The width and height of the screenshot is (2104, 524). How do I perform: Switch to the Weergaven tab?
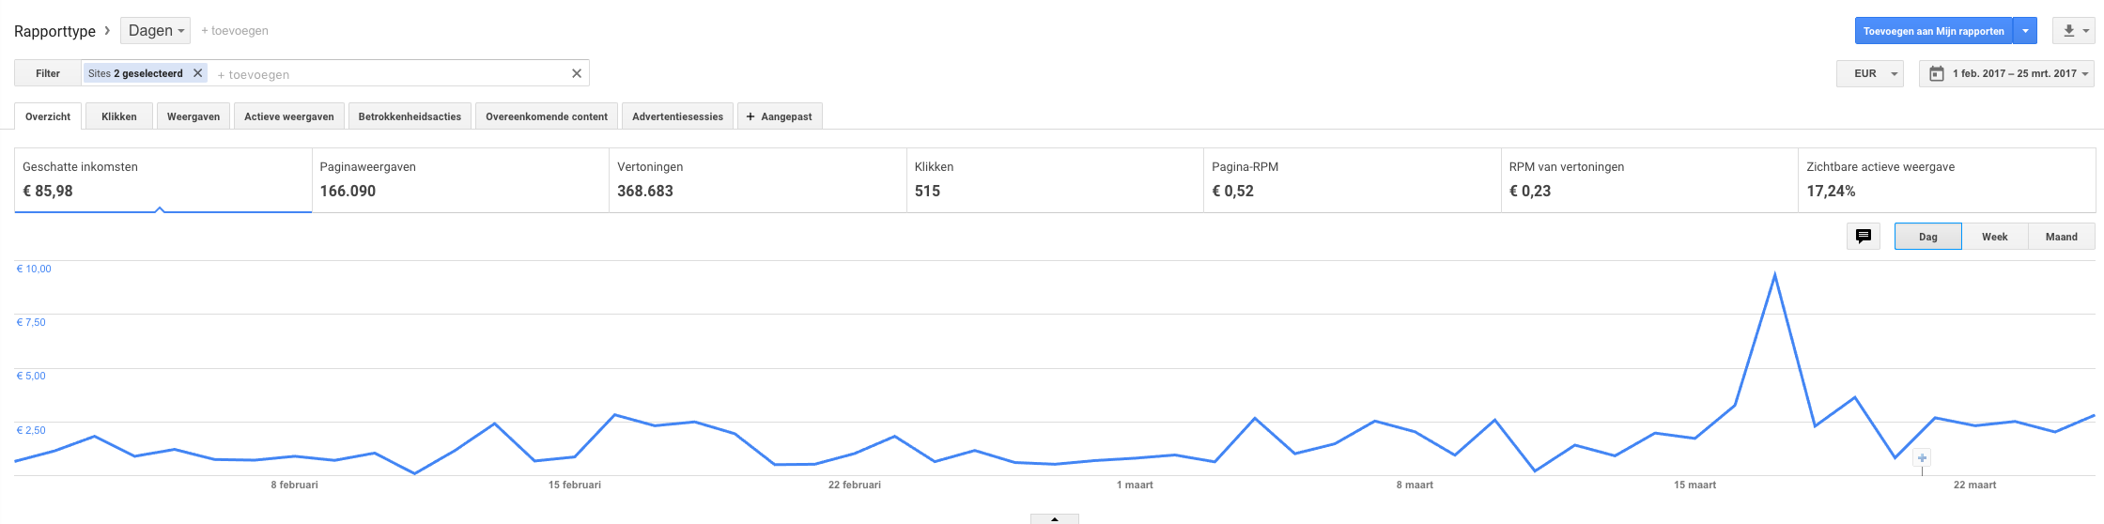(x=193, y=116)
